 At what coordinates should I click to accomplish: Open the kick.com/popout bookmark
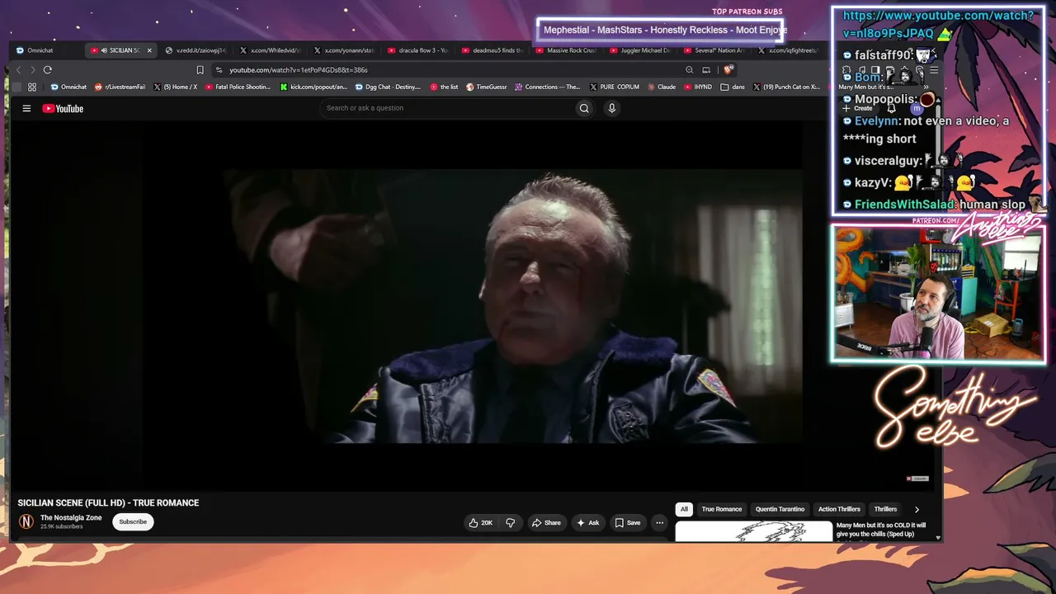[313, 87]
